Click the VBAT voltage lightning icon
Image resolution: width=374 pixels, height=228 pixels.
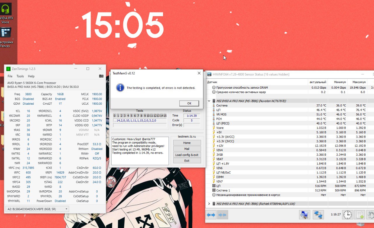click(214, 159)
